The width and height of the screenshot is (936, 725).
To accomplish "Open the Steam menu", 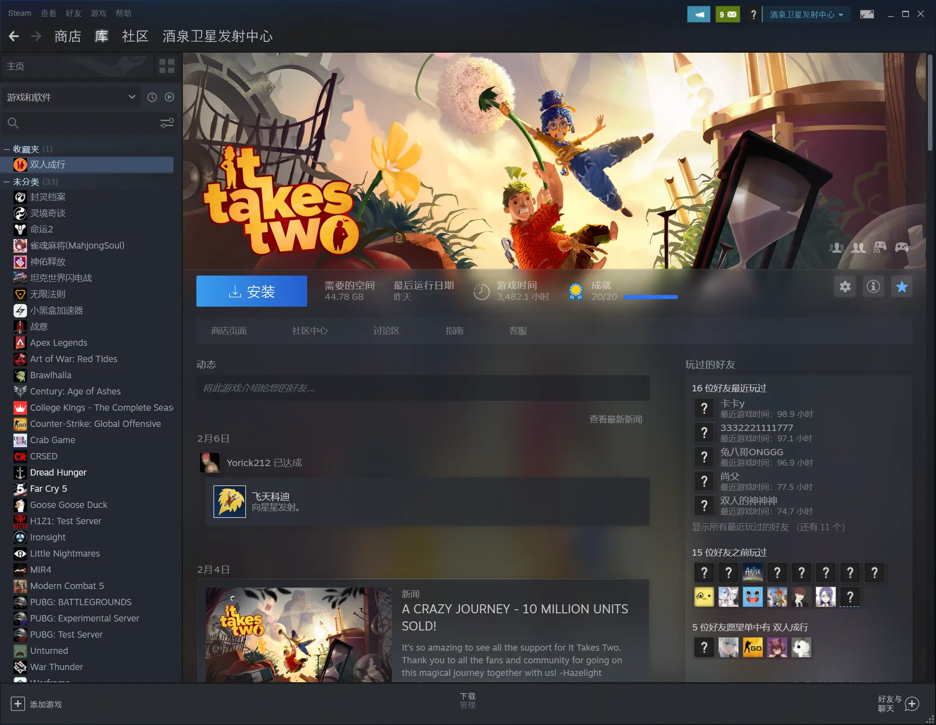I will (20, 13).
